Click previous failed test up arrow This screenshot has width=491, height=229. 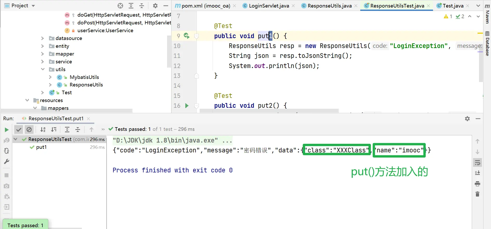[x=91, y=129]
